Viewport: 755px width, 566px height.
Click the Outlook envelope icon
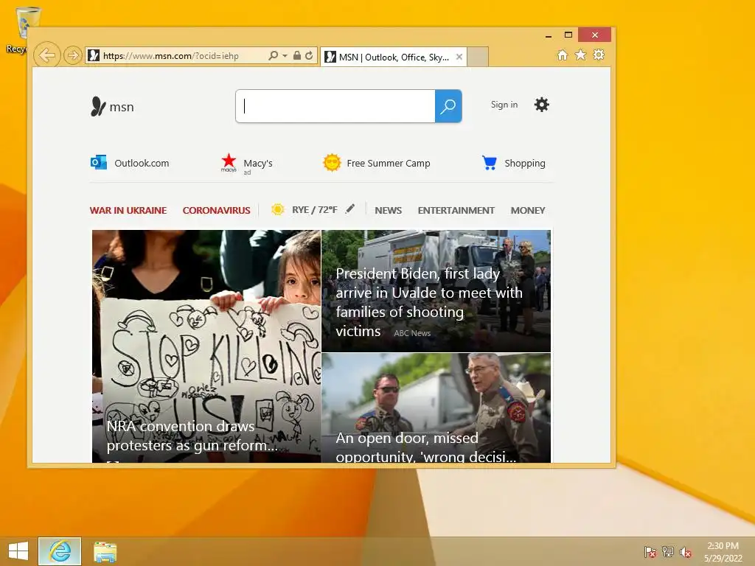point(99,162)
